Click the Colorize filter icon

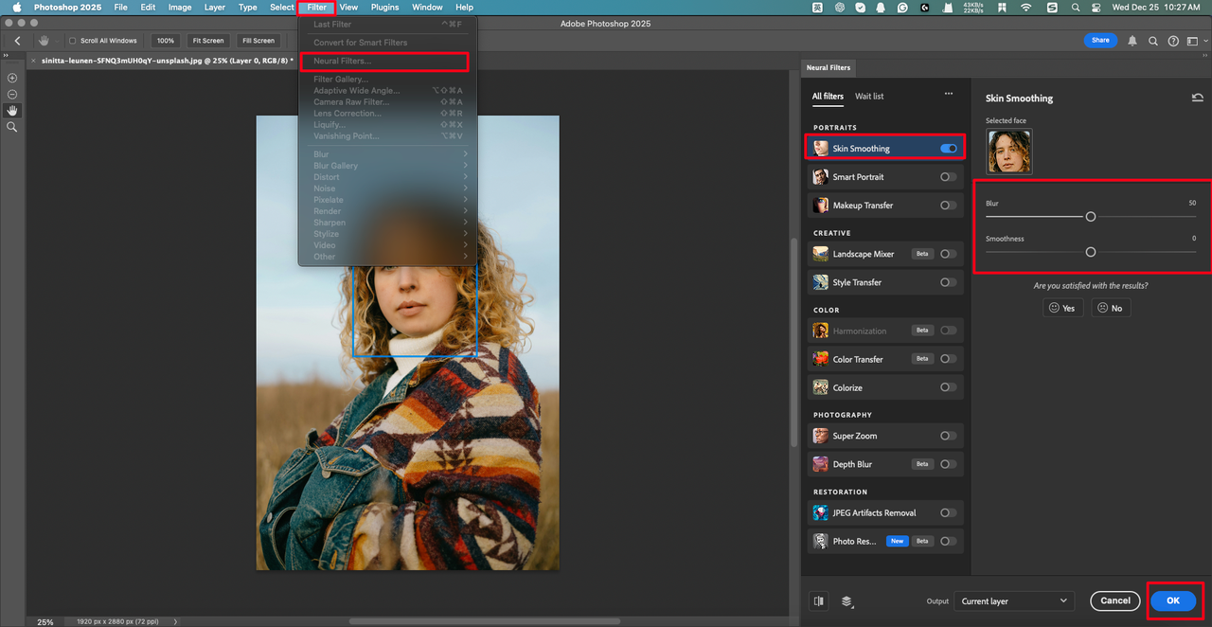click(821, 387)
